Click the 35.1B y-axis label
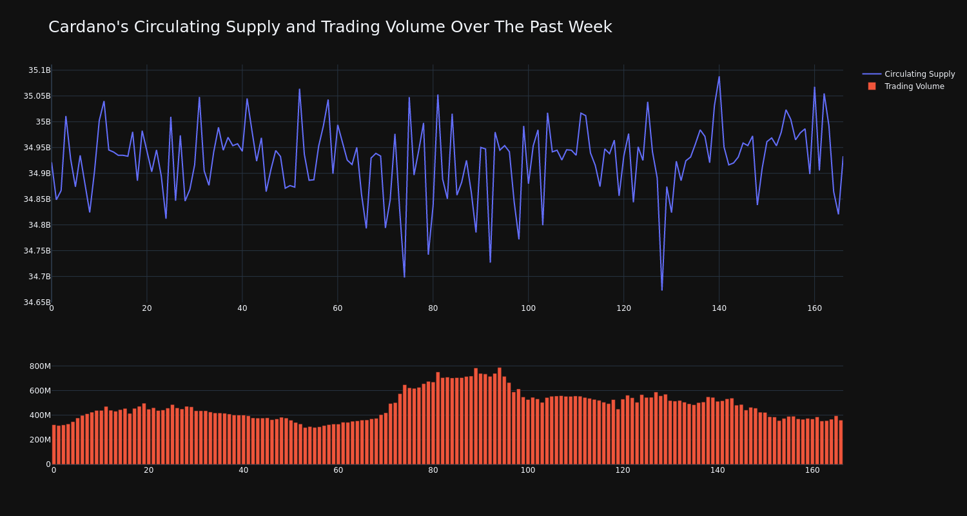This screenshot has width=967, height=516. [39, 70]
